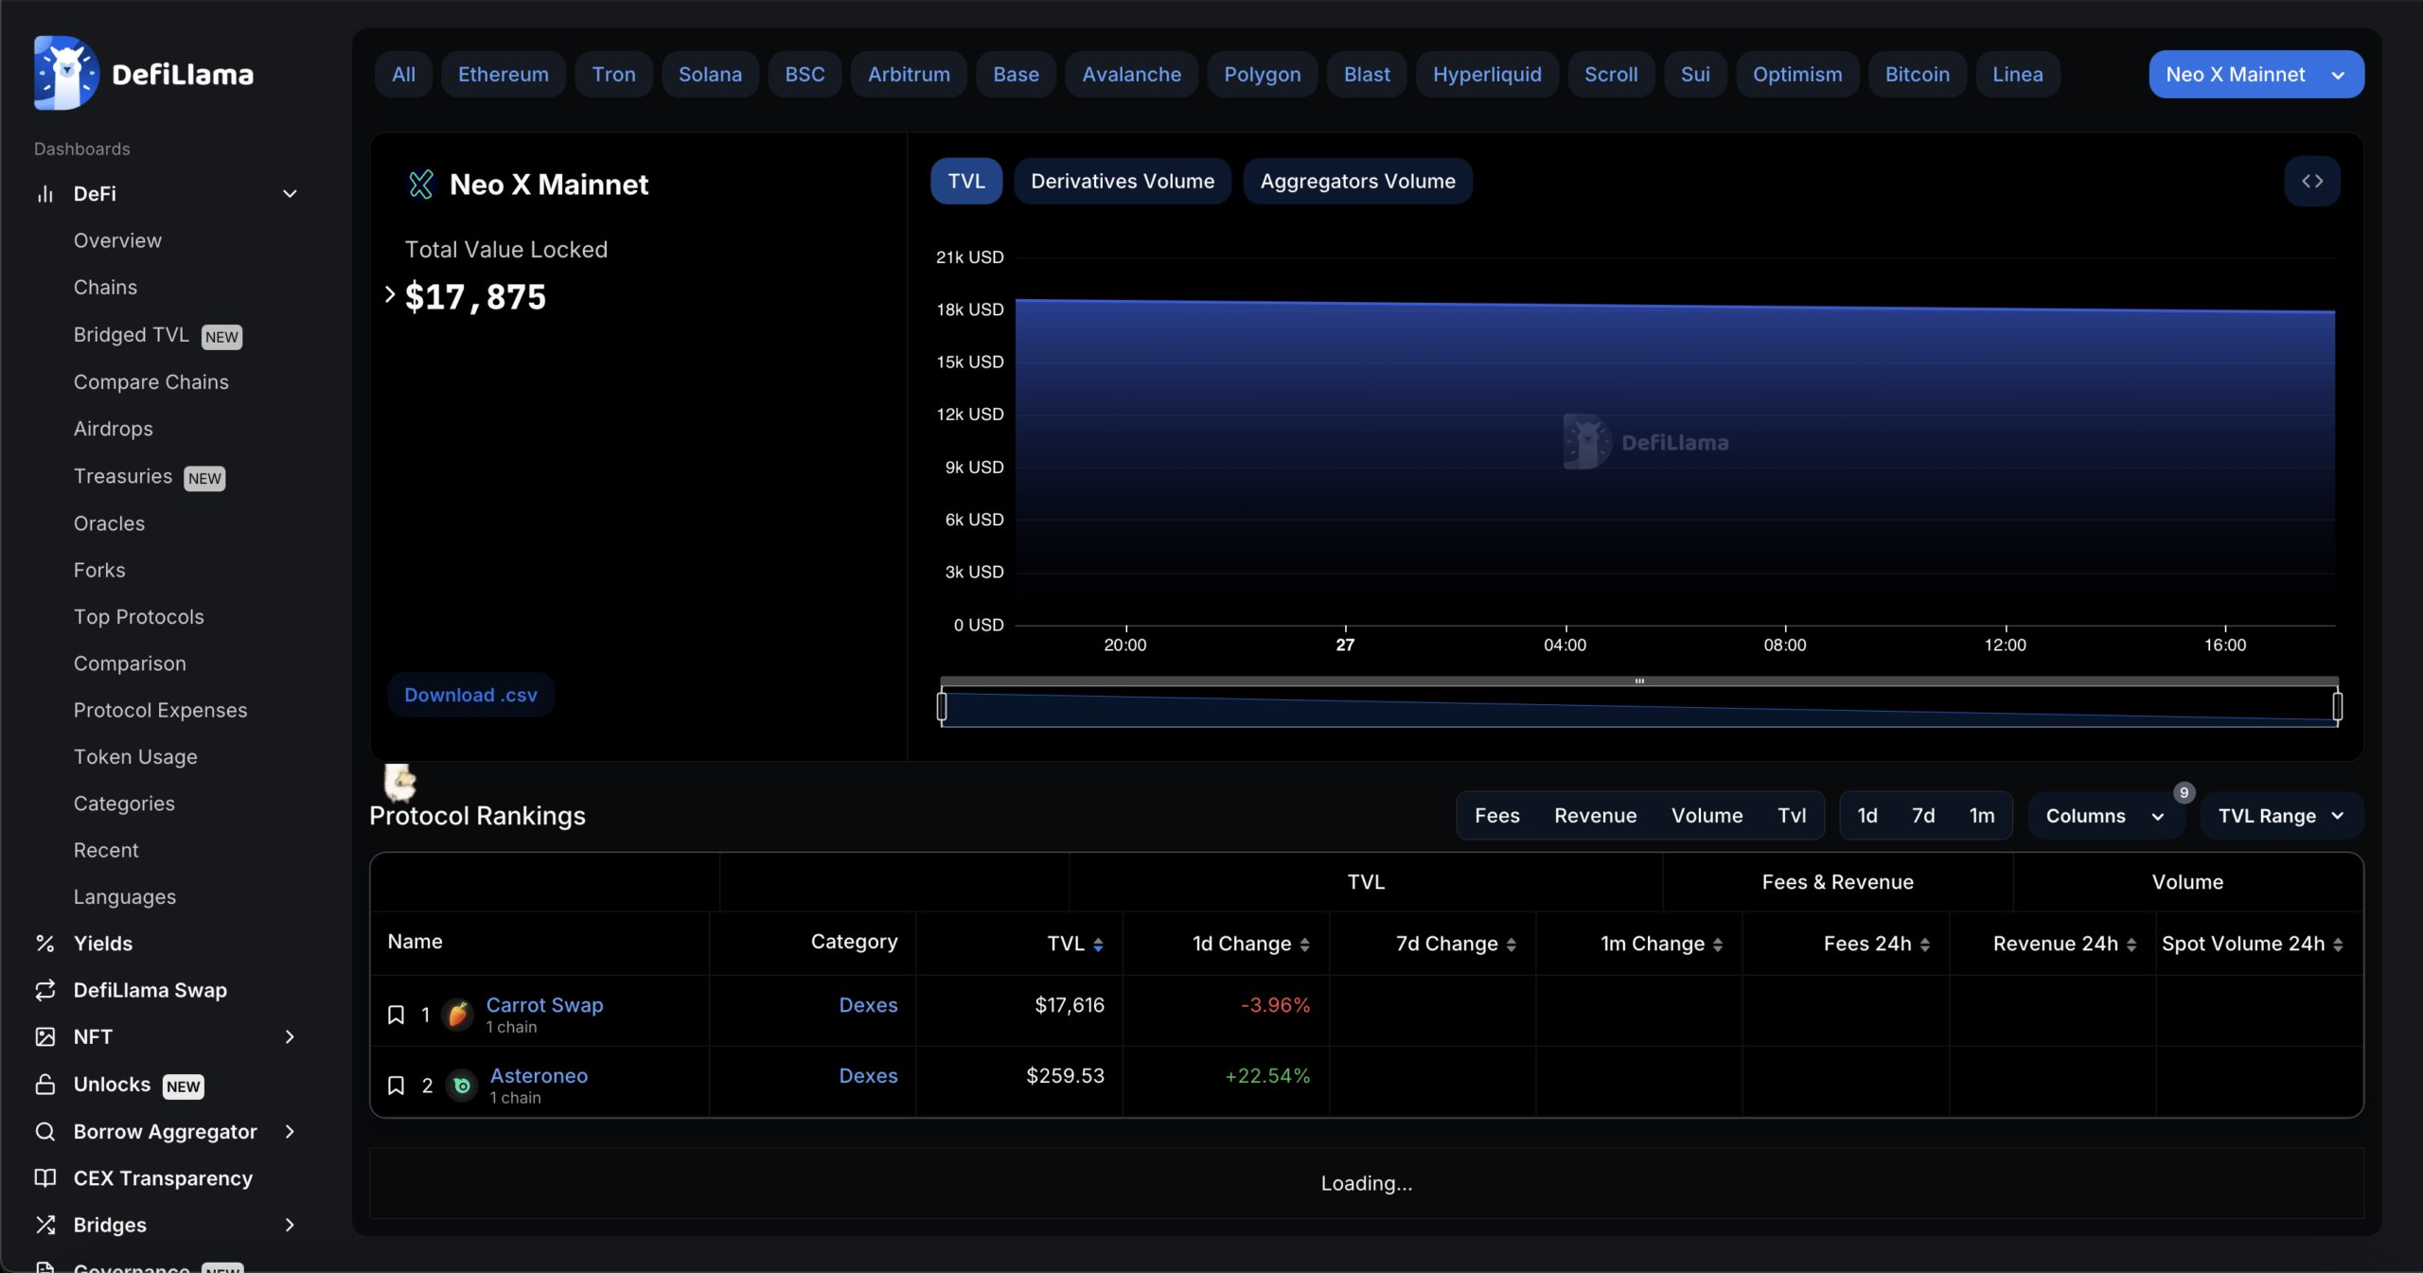Click the Yields percent icon

[x=44, y=943]
